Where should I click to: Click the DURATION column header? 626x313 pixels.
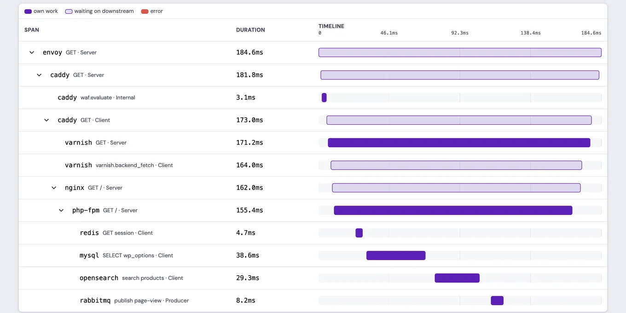250,30
